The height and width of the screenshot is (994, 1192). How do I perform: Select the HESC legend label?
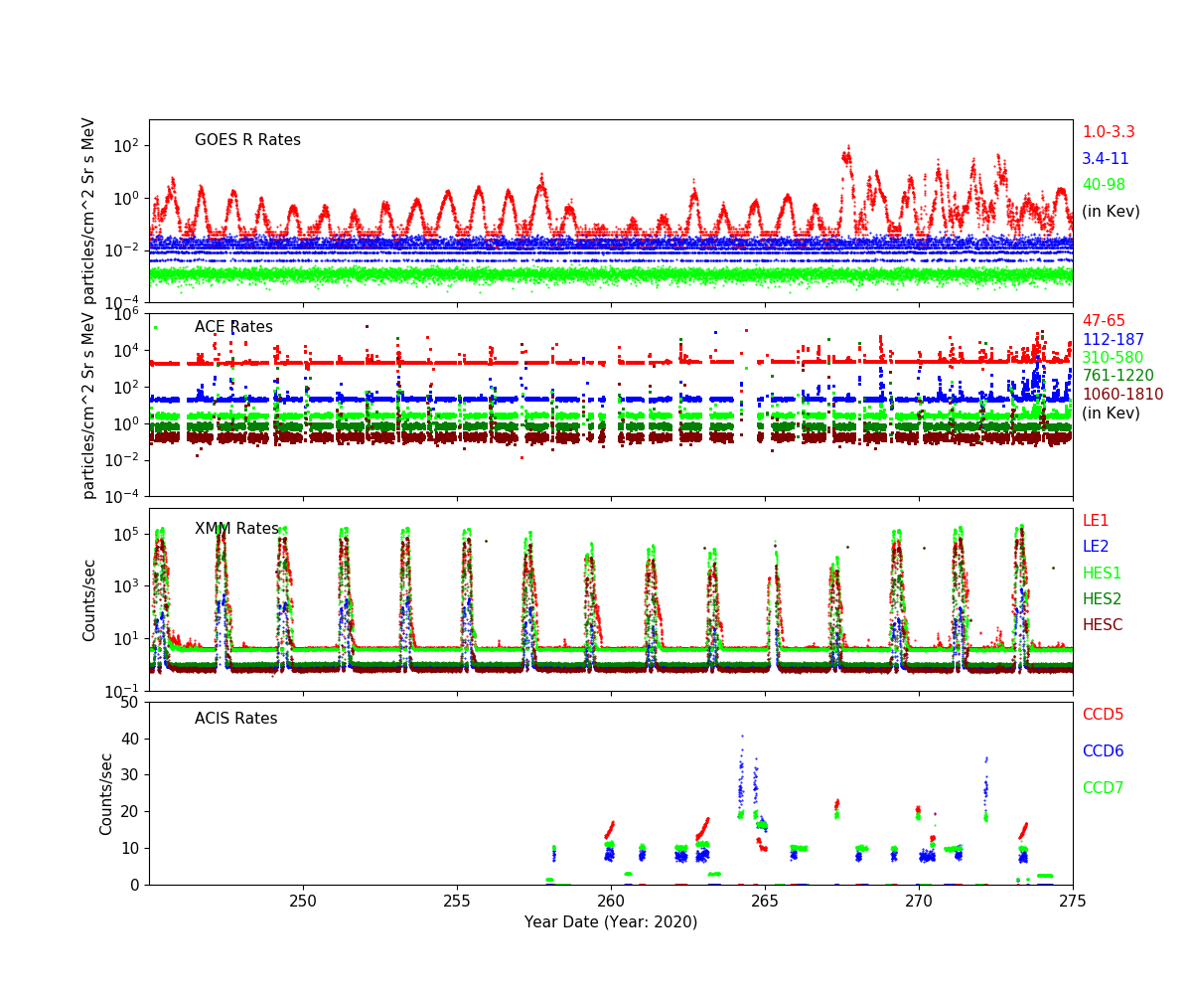[x=1102, y=625]
